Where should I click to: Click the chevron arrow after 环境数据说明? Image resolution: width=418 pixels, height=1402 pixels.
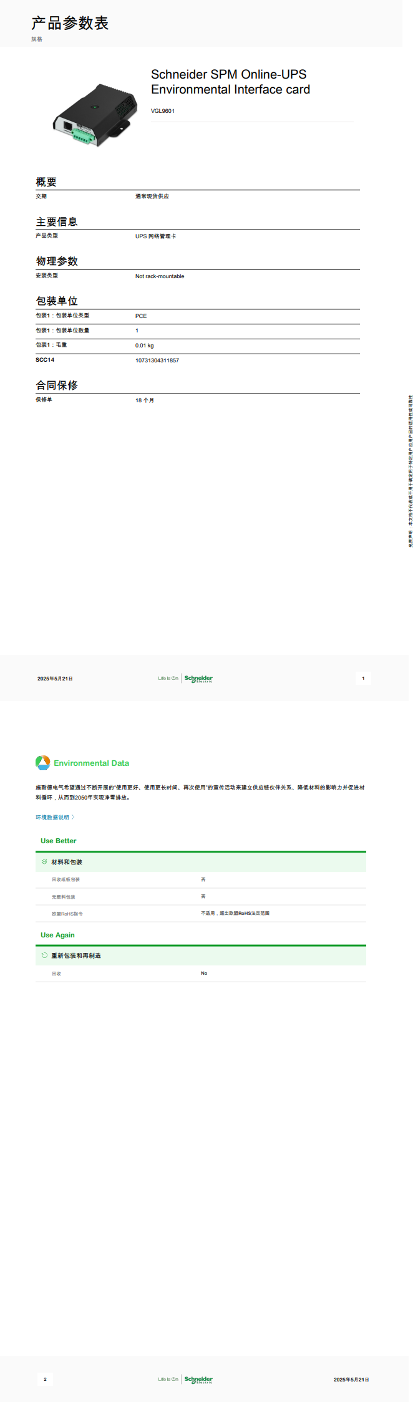tap(73, 817)
